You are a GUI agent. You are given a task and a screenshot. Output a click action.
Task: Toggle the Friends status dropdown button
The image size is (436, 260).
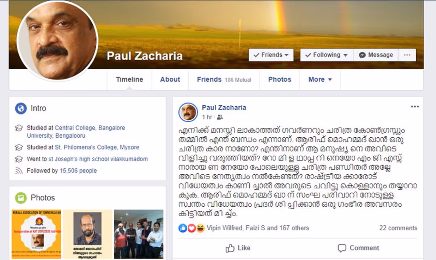pyautogui.click(x=271, y=55)
